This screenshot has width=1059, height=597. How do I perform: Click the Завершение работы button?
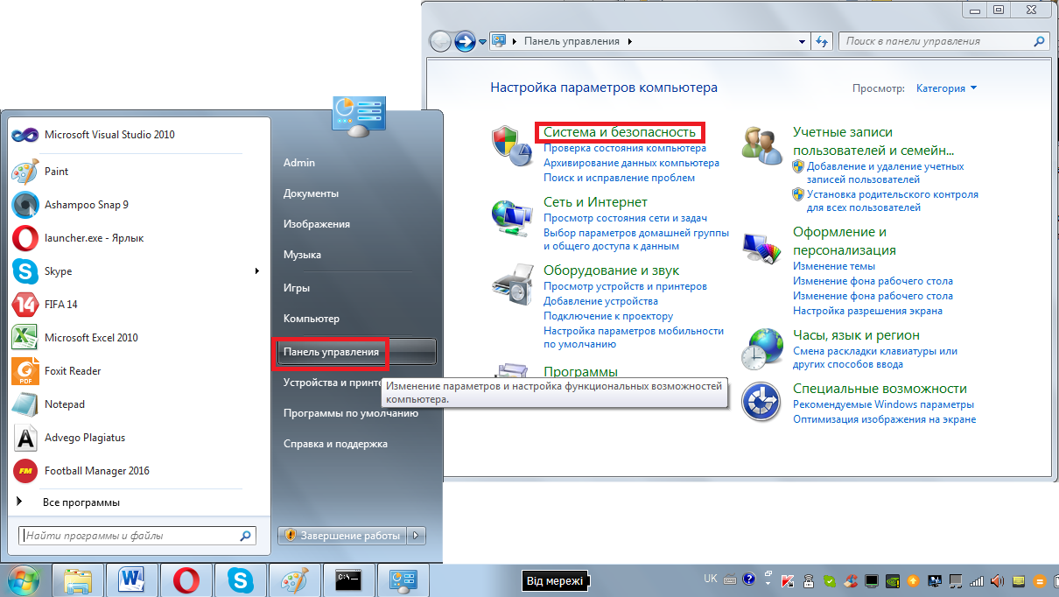[x=343, y=535]
